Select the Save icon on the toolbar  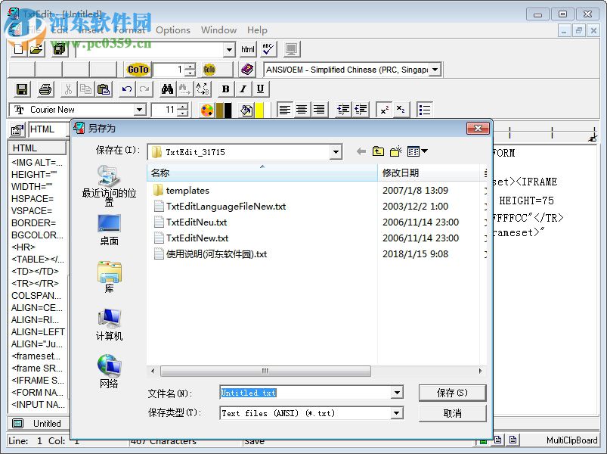tap(21, 89)
